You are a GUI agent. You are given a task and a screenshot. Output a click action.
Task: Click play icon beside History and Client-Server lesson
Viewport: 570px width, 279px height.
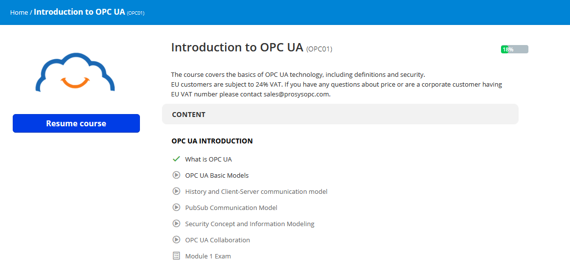[177, 191]
